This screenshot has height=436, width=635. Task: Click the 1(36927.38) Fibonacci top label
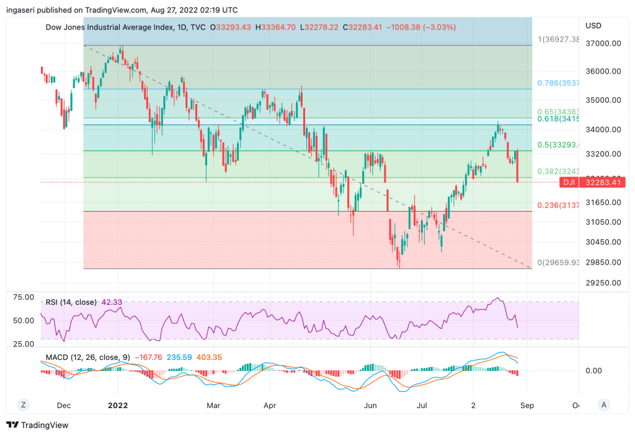pyautogui.click(x=559, y=39)
